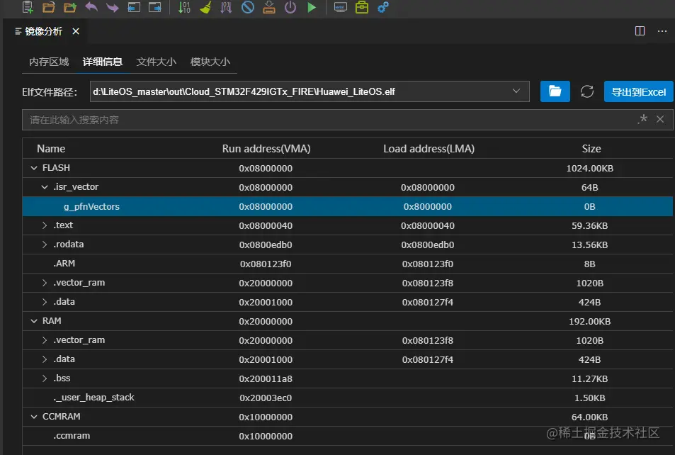Screen dimensions: 675x455
Task: Click the purple undo arrow icon
Action: pos(91,7)
